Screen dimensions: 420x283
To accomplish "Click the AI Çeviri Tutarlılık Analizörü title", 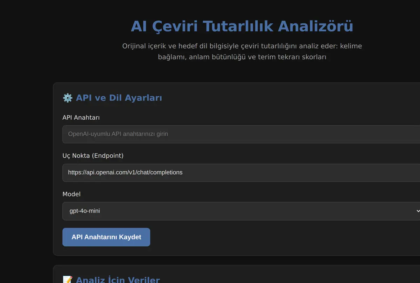I will [242, 27].
